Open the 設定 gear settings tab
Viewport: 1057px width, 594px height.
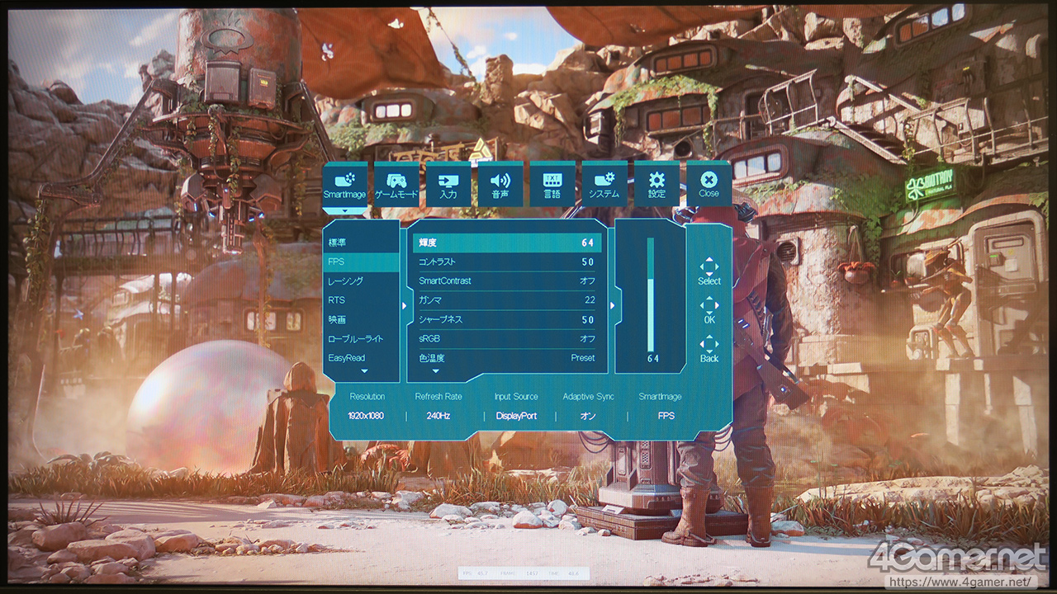tap(656, 184)
